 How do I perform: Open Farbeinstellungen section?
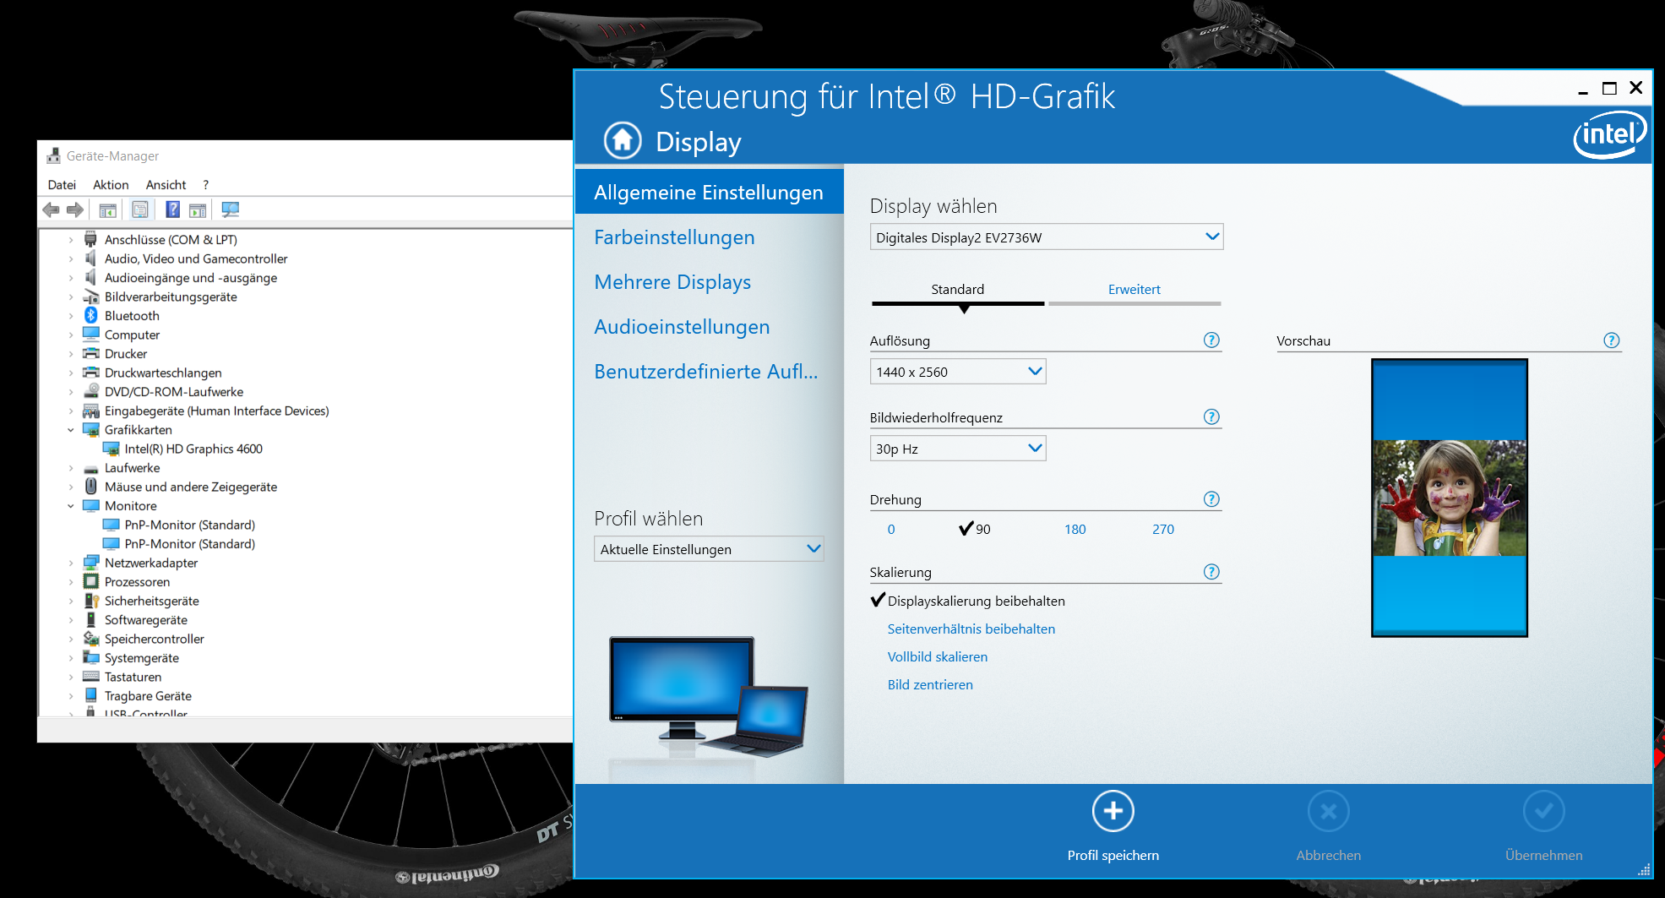coord(674,237)
